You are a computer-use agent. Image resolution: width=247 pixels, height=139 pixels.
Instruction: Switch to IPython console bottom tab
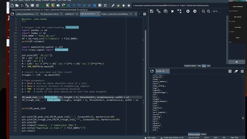click(x=194, y=134)
